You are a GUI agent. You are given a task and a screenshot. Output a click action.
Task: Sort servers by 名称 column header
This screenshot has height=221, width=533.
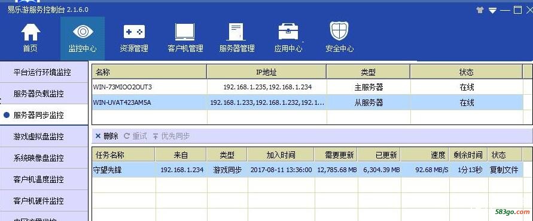149,71
